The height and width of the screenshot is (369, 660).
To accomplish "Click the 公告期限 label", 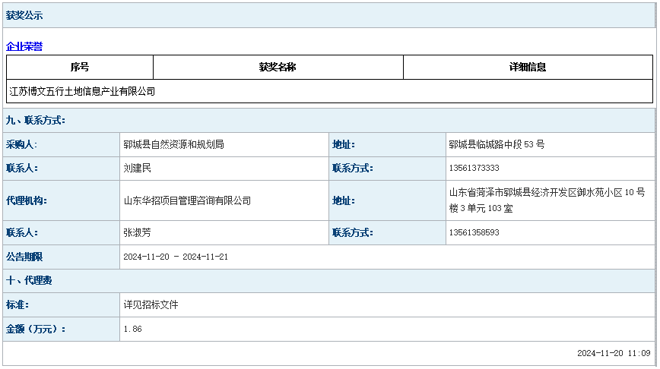I will [24, 257].
